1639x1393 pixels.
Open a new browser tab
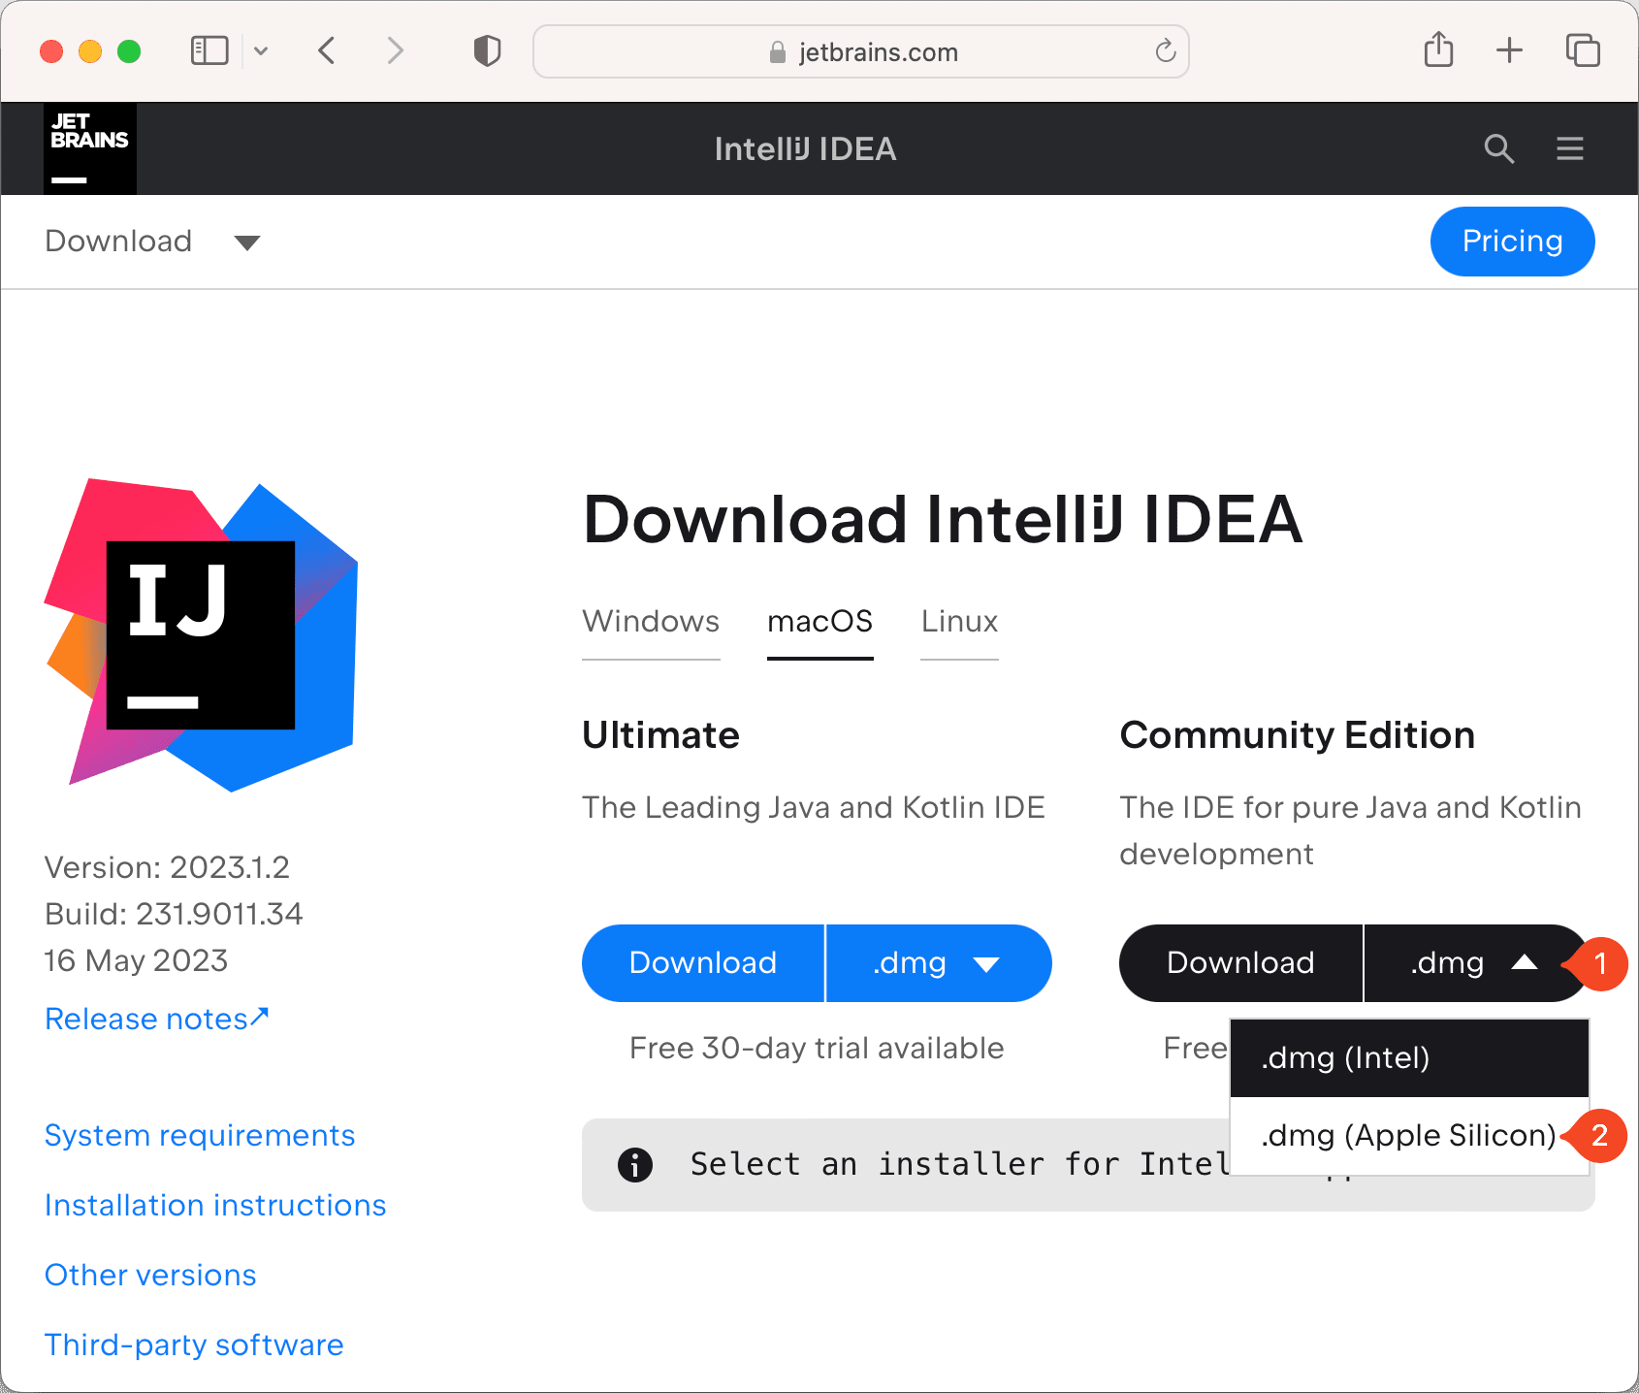coord(1509,50)
